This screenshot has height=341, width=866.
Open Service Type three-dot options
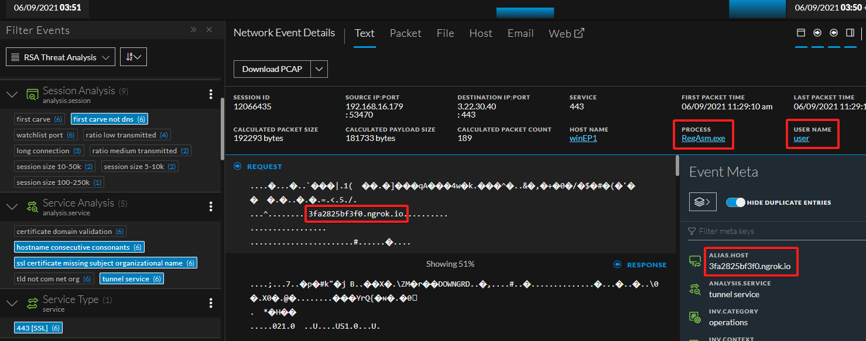click(x=211, y=303)
